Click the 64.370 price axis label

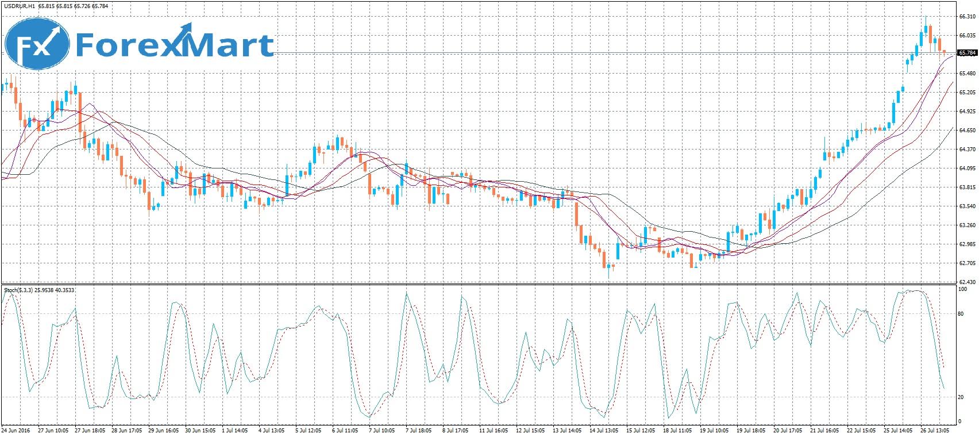[x=967, y=149]
